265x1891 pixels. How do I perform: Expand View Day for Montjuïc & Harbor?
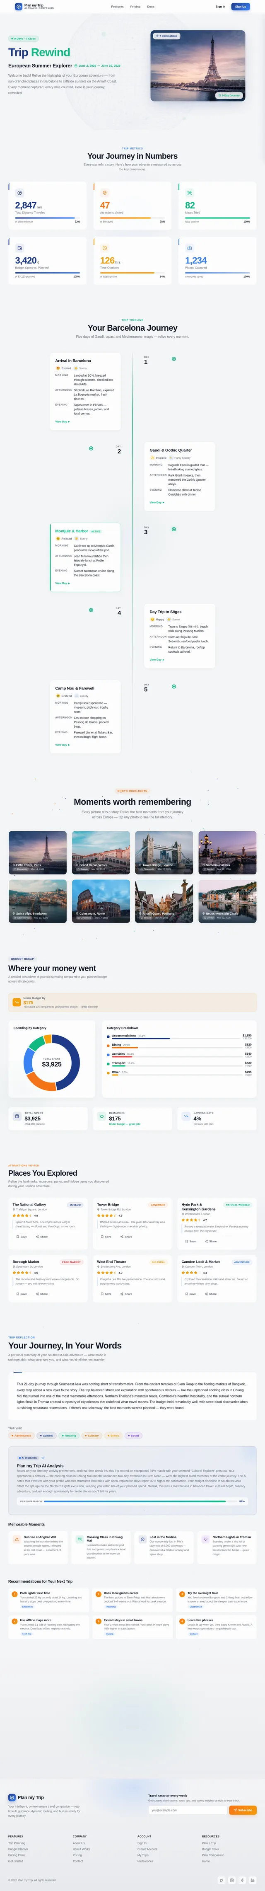coord(63,583)
